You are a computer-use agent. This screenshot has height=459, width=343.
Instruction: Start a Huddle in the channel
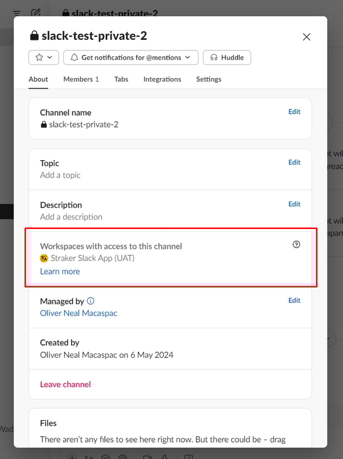(227, 57)
